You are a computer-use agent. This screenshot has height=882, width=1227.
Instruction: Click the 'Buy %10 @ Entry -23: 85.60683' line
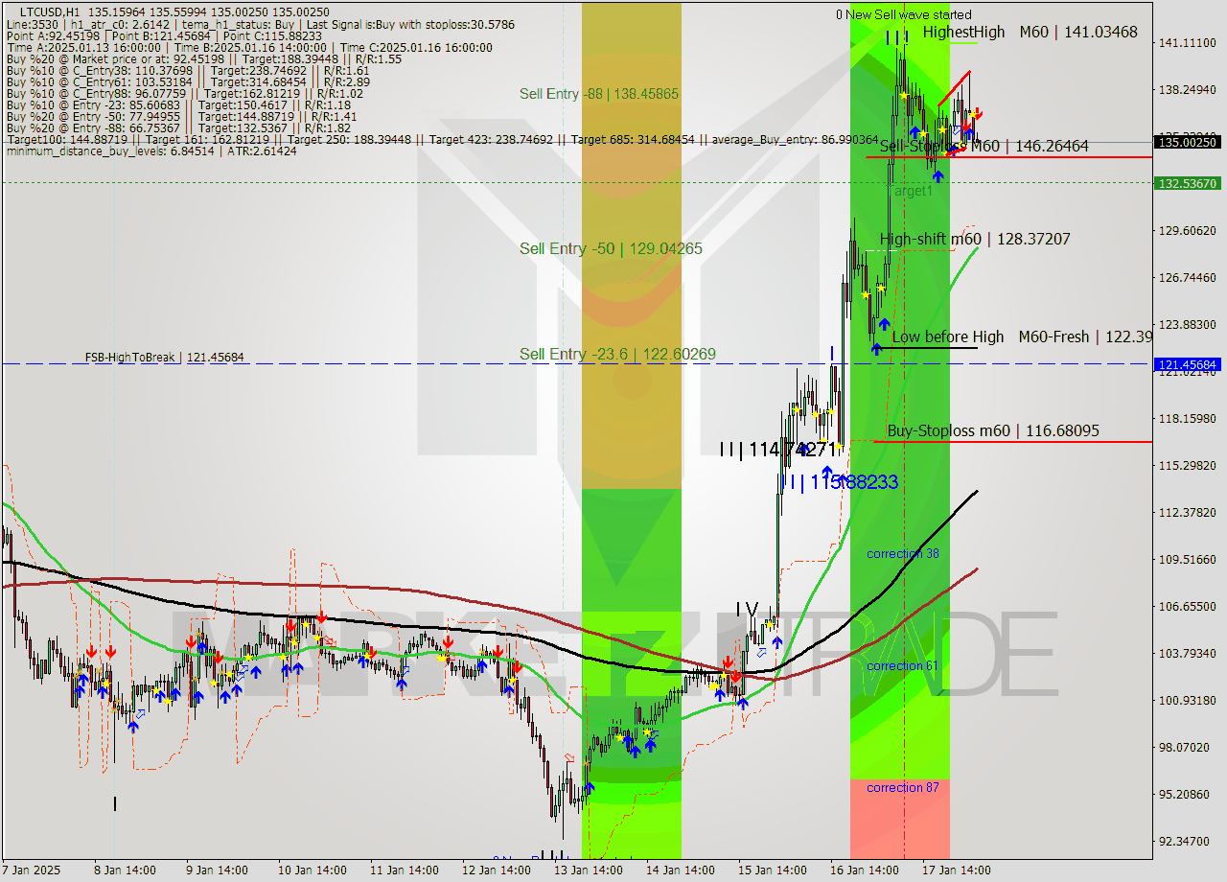(x=181, y=104)
